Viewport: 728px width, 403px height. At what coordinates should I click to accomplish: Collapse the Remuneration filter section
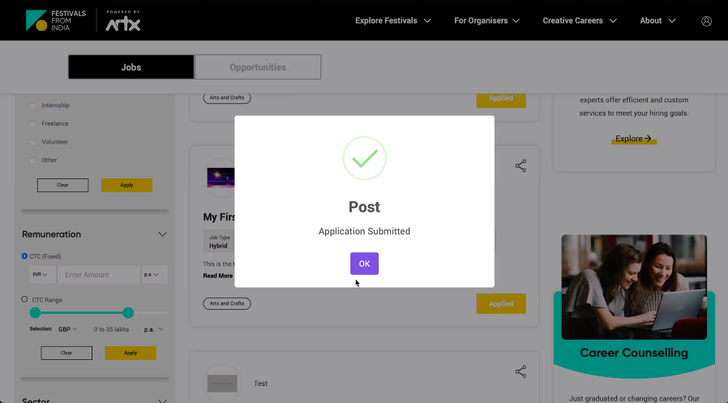(x=162, y=234)
